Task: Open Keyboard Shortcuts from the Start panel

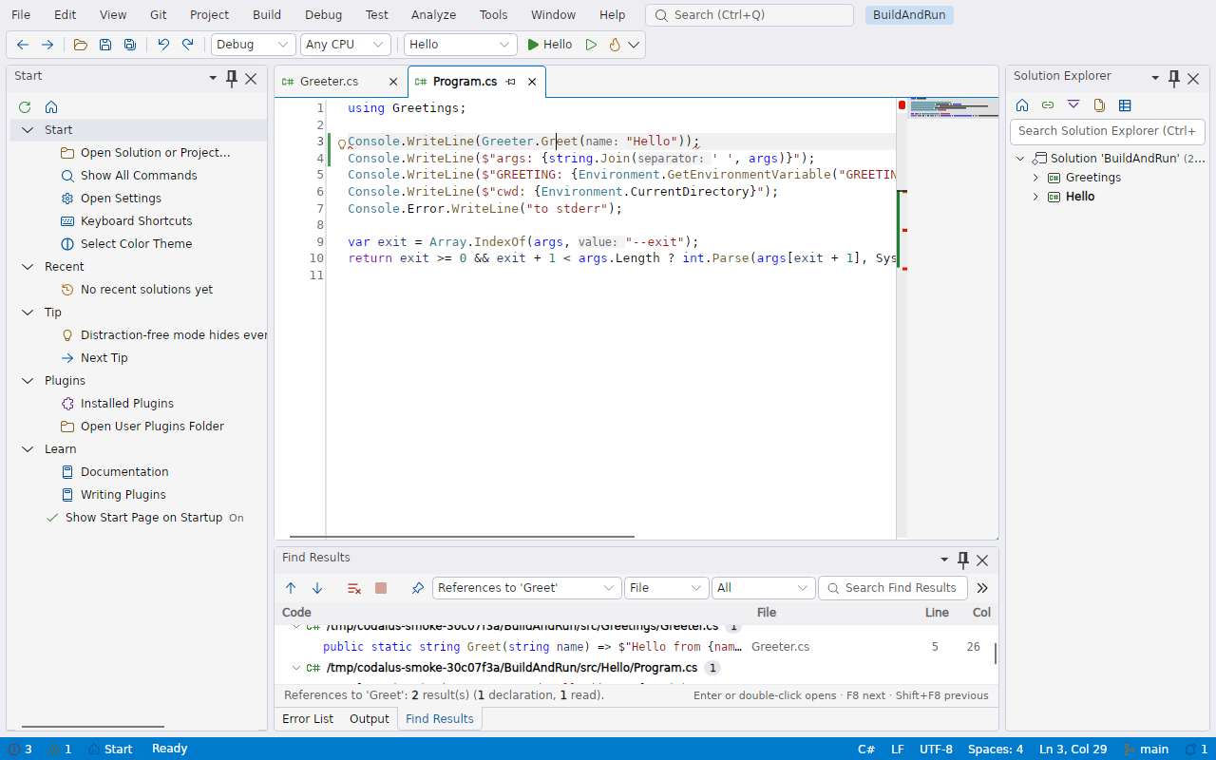Action: 137,221
